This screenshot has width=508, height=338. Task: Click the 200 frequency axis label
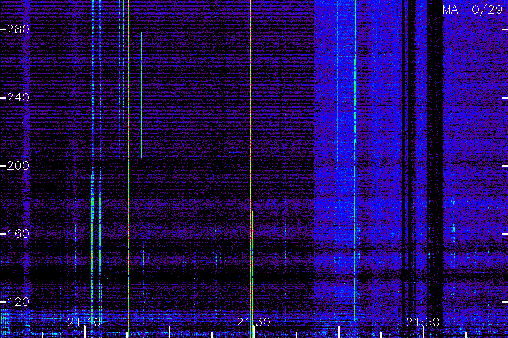[18, 166]
